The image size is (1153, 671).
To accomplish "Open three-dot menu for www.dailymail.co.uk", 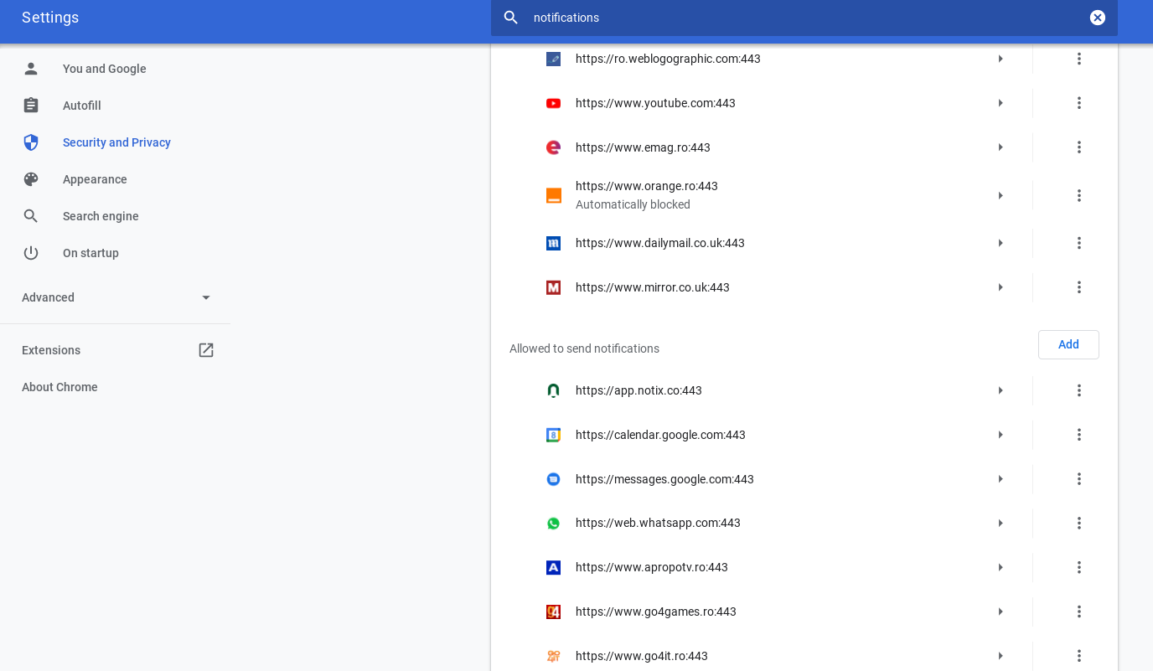I will 1079,243.
